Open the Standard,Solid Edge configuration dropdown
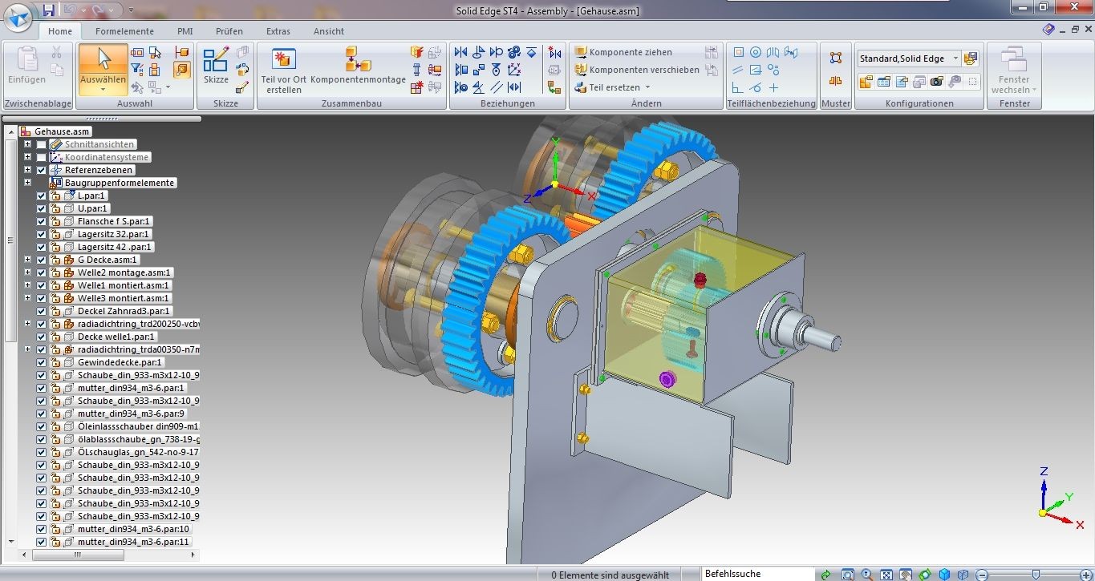The image size is (1095, 581). (x=955, y=59)
